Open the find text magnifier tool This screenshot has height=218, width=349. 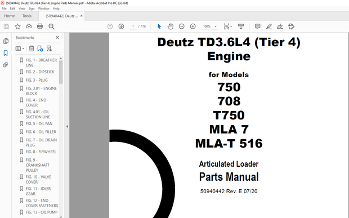[51, 26]
